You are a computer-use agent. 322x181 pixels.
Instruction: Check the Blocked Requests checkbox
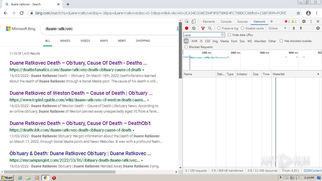click(186, 47)
